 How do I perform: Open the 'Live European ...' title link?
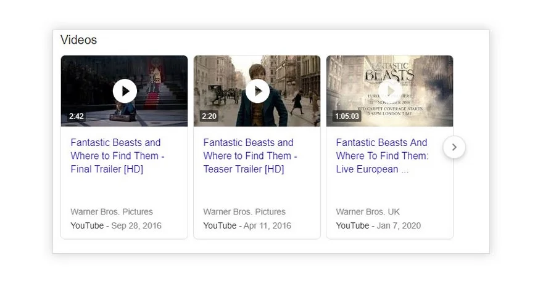point(382,156)
